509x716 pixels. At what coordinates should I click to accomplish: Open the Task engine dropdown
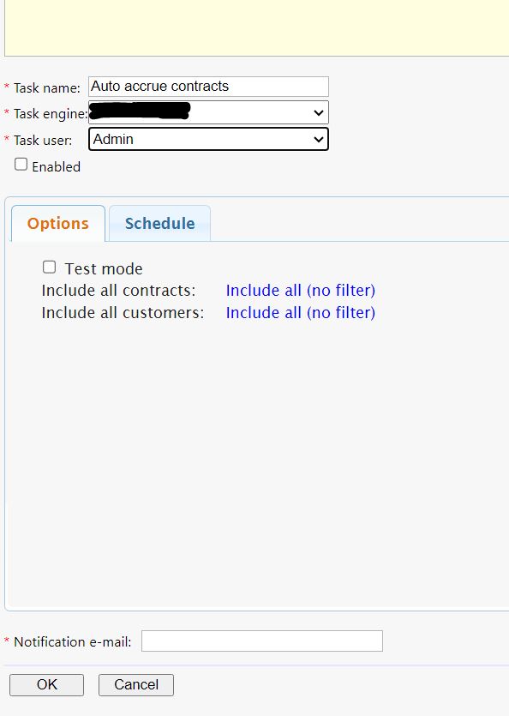(x=208, y=112)
